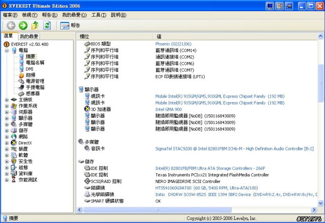
Task: Open the Intel GMA 900 link
Action: coord(169,109)
